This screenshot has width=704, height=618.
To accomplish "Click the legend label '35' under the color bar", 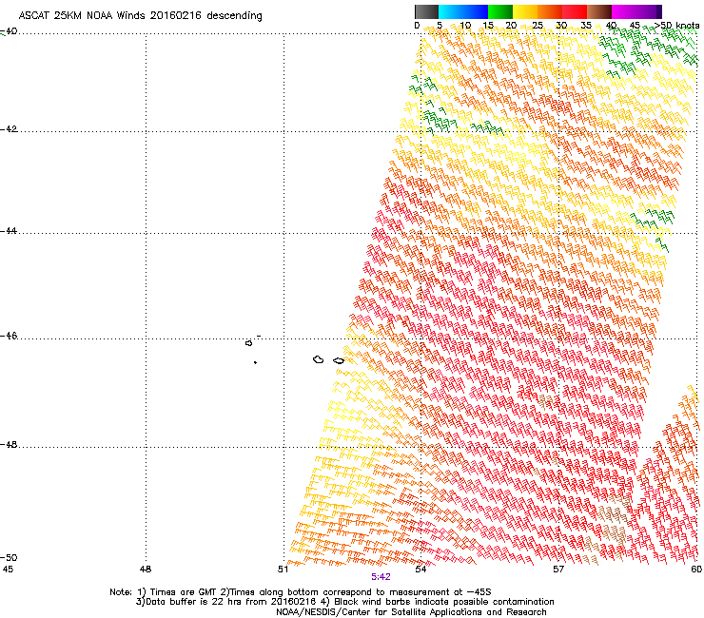I will [586, 26].
